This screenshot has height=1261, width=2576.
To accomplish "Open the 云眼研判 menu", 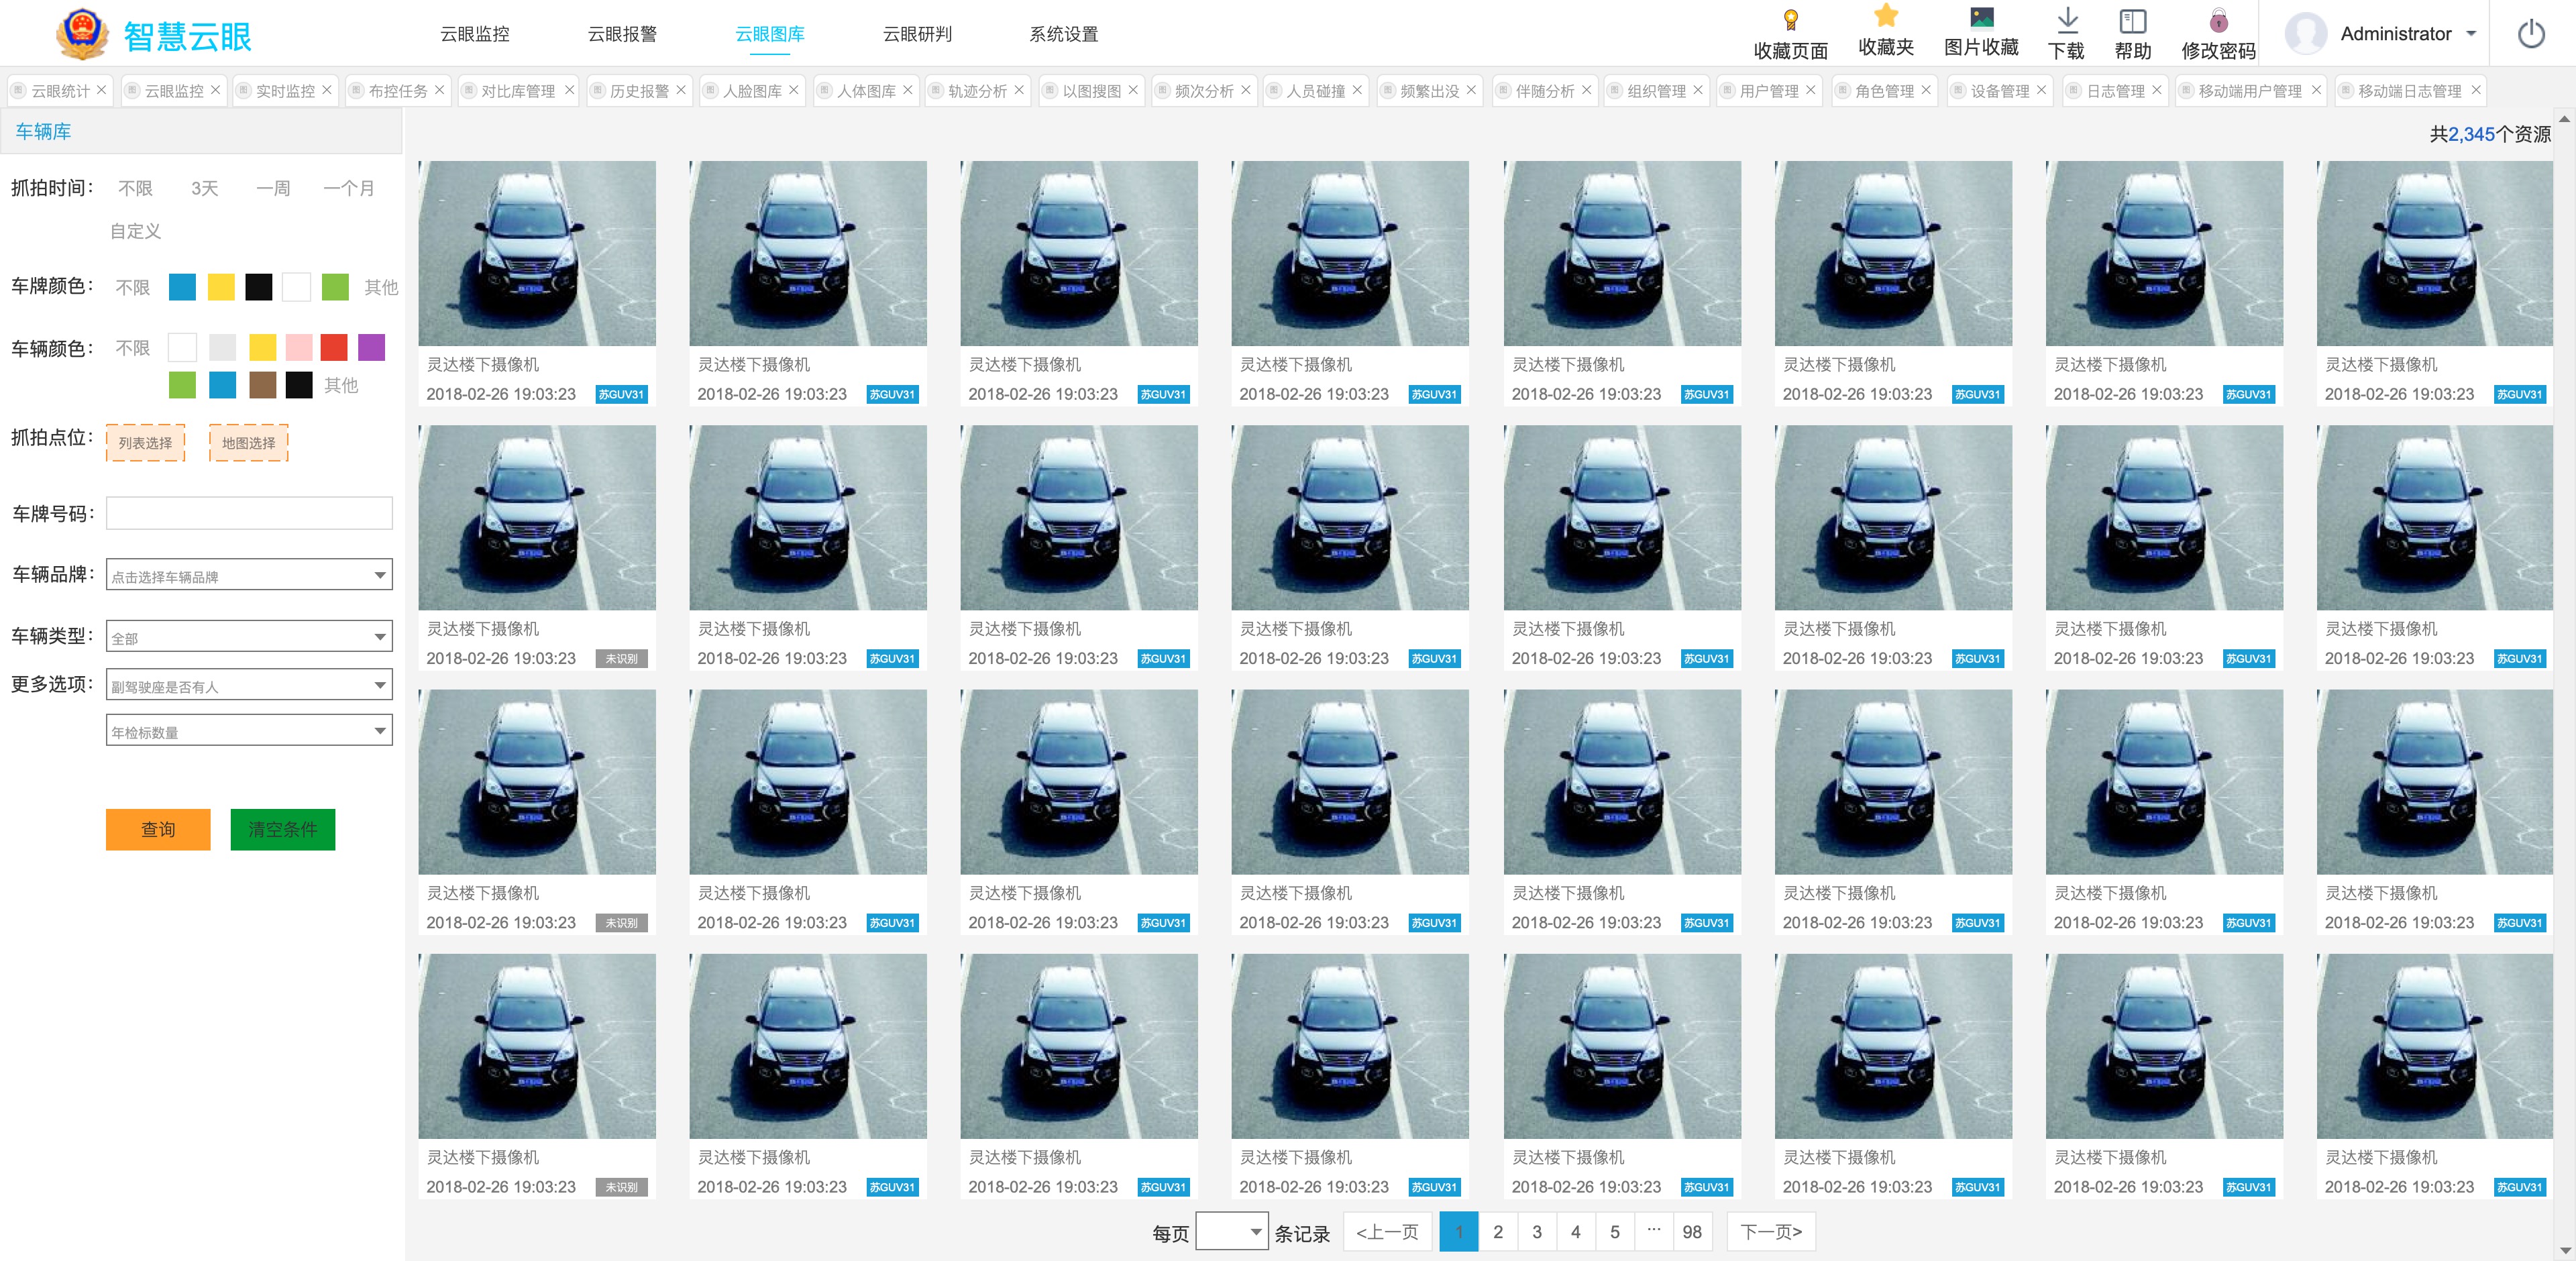I will [x=917, y=34].
